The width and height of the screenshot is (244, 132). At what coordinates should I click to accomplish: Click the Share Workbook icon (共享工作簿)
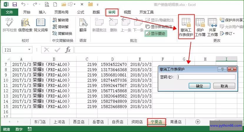(213, 28)
